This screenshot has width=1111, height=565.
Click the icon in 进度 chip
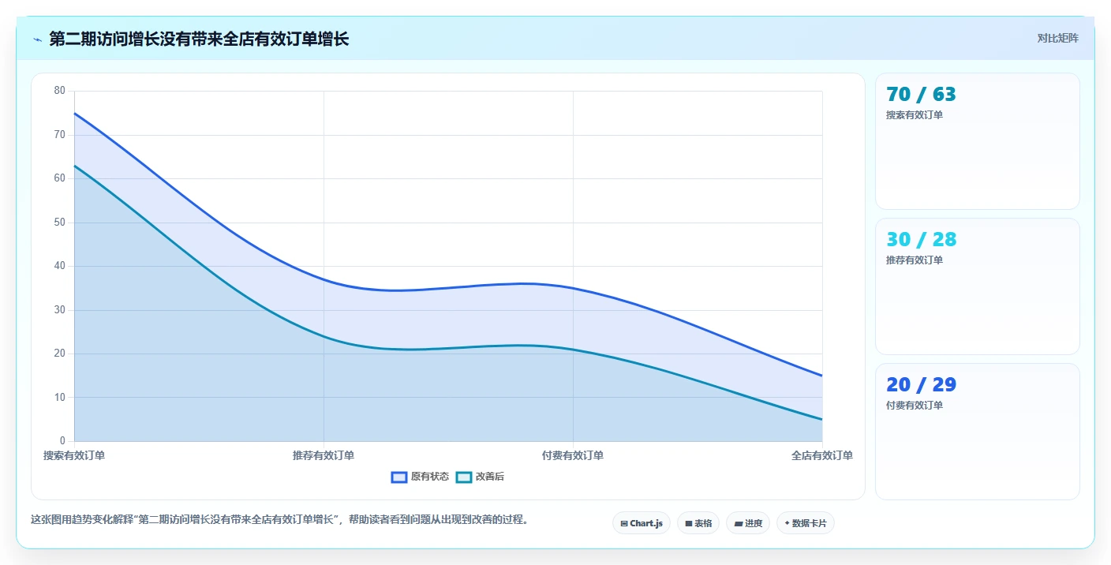739,523
